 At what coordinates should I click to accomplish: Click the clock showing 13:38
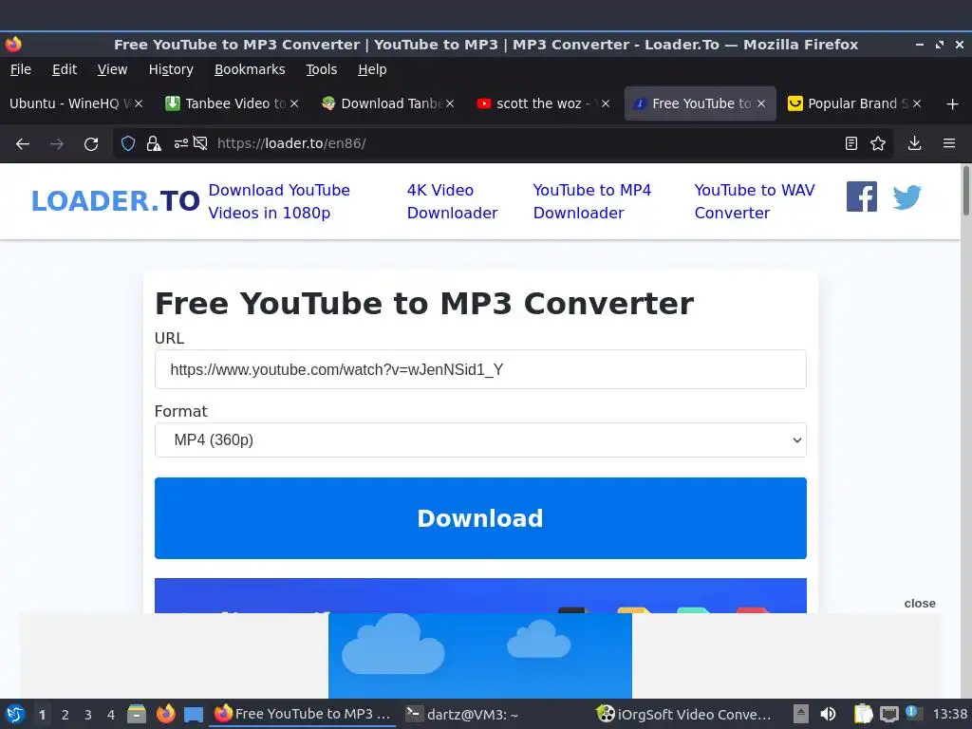(949, 714)
